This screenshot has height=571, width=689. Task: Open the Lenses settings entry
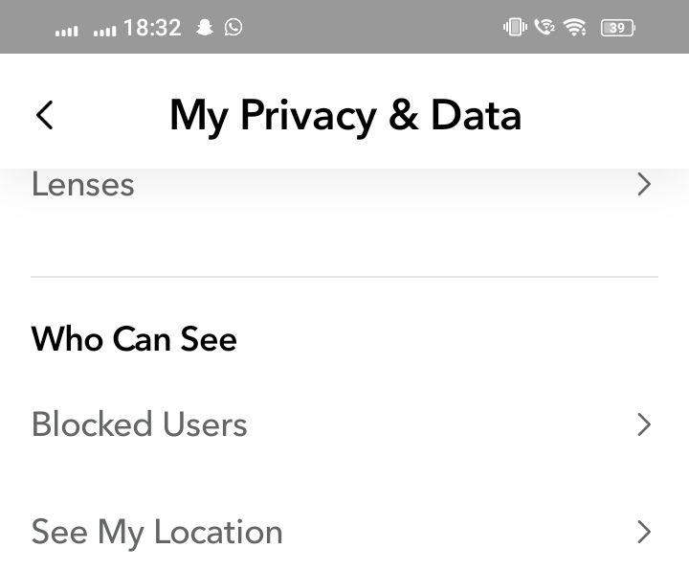(83, 184)
